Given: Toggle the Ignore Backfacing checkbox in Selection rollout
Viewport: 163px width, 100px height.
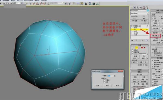Looking at the screenshot, I should (x=132, y=52).
